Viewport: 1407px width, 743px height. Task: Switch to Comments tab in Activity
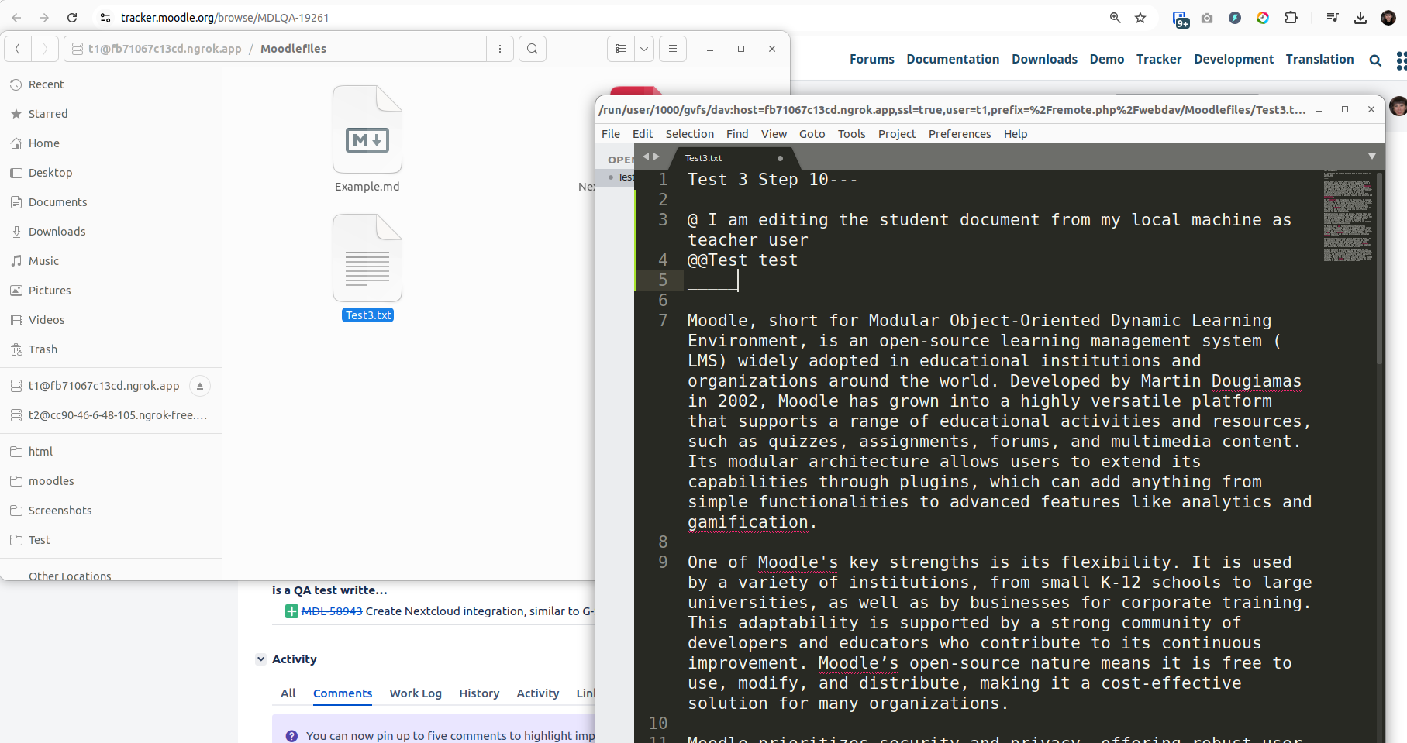(x=343, y=693)
